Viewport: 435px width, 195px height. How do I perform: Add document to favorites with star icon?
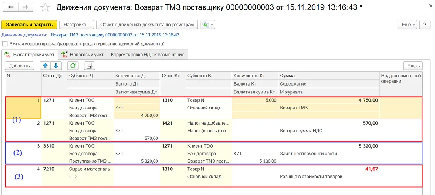click(45, 7)
